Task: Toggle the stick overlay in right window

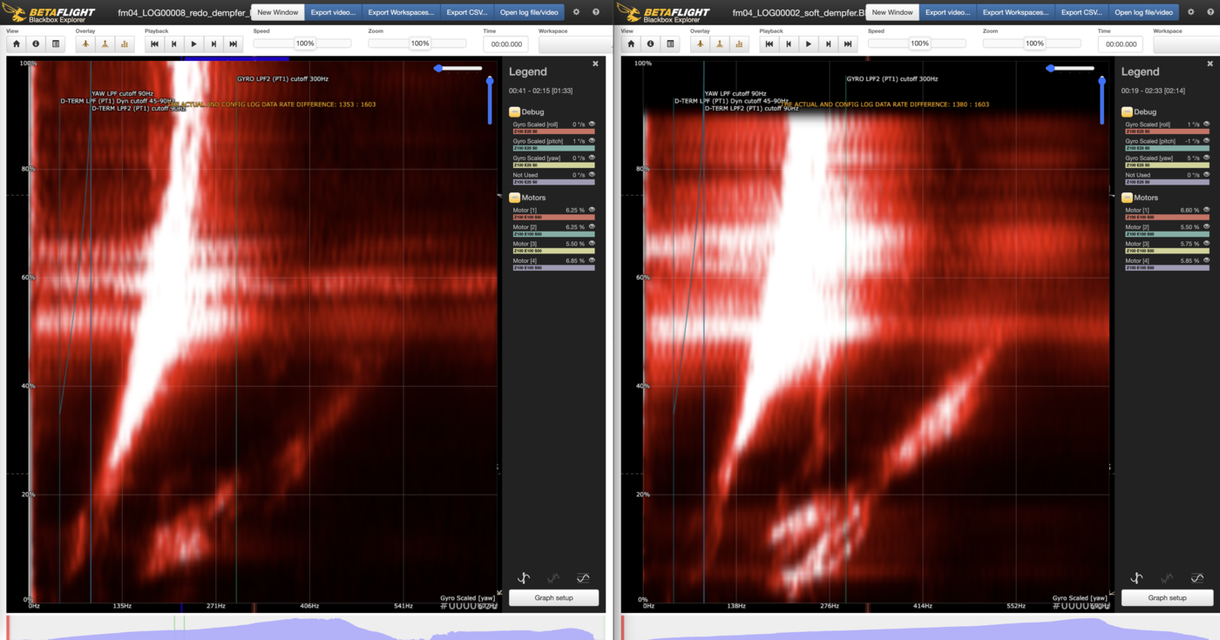Action: pyautogui.click(x=719, y=44)
